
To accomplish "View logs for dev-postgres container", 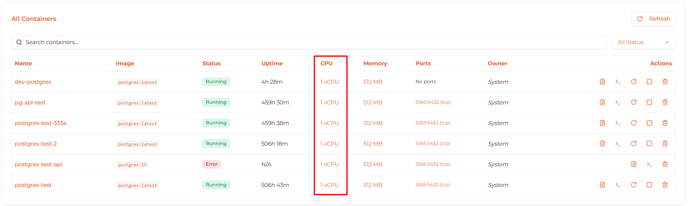I will pyautogui.click(x=602, y=82).
